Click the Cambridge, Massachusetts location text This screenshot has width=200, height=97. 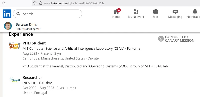tap(61, 58)
